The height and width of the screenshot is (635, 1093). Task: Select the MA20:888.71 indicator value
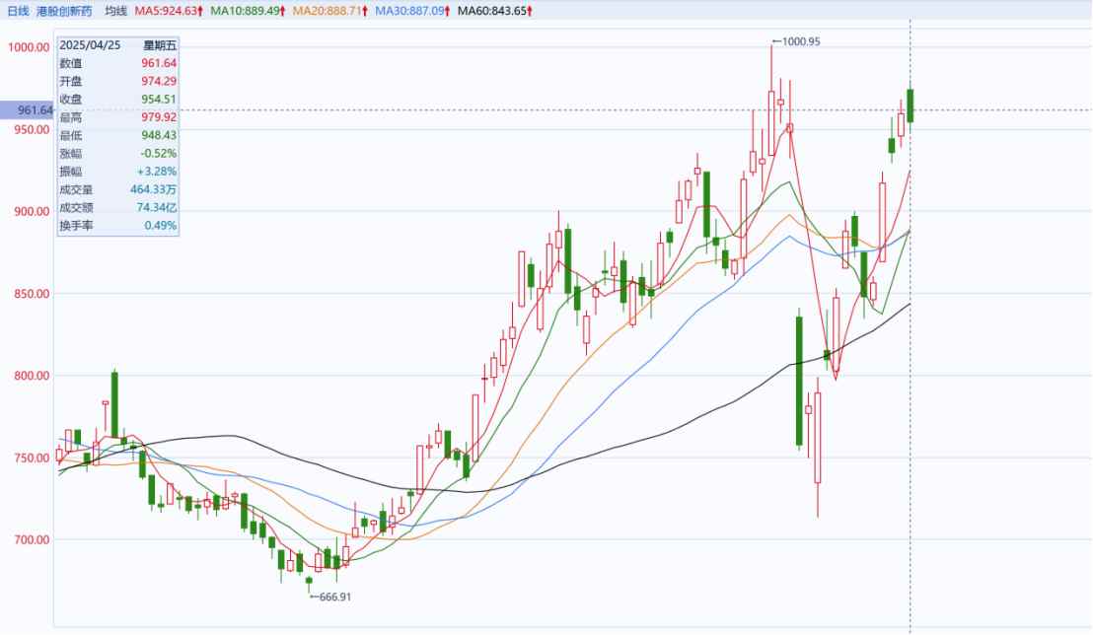[330, 11]
